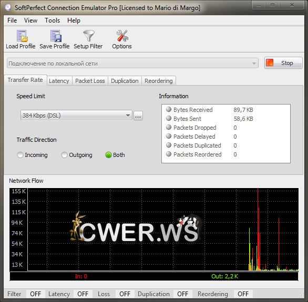308x302 pixels.
Task: Switch to the Packet Loss tab
Action: pyautogui.click(x=90, y=81)
